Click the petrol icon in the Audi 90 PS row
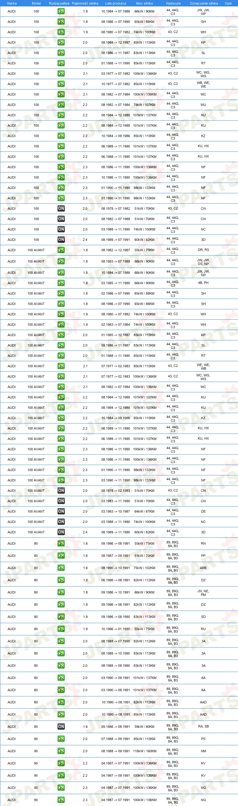Viewport: 238px width, 806px height. point(61,739)
